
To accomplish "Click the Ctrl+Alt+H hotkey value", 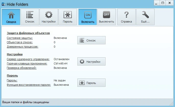I will [61, 63].
